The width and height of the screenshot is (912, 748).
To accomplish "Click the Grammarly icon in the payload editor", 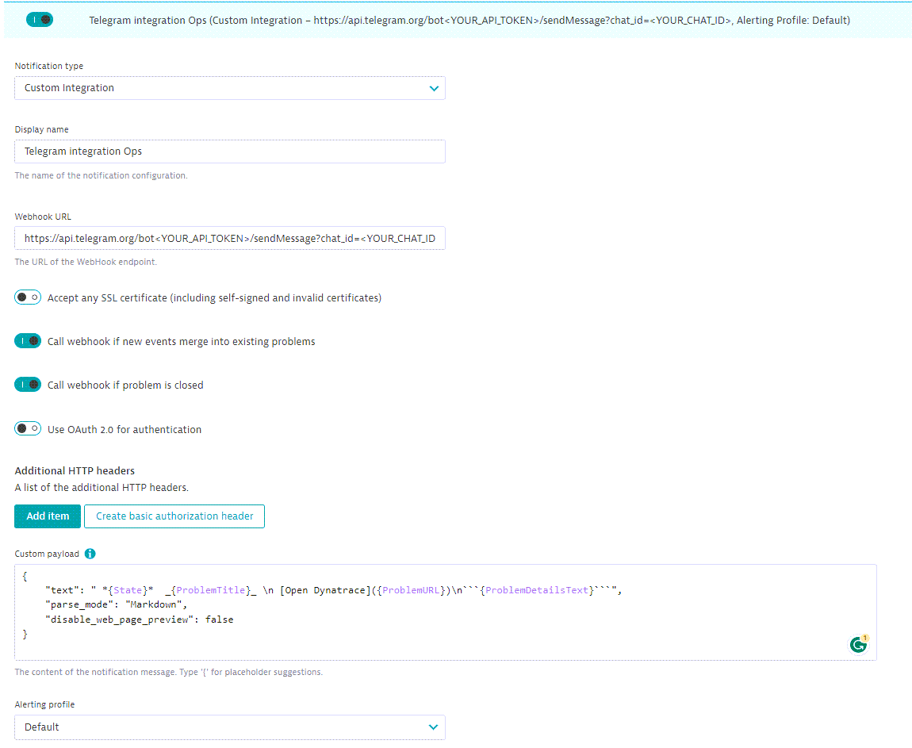I will (859, 645).
